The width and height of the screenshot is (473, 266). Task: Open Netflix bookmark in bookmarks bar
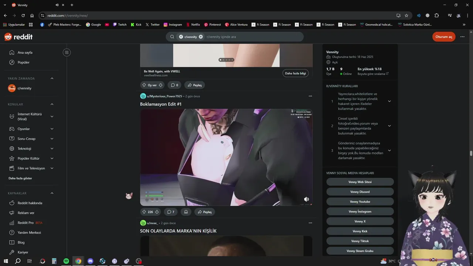click(193, 25)
